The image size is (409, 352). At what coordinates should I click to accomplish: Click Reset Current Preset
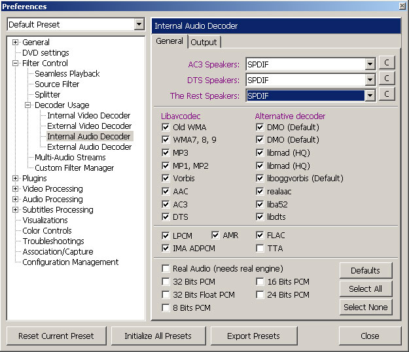coord(56,336)
